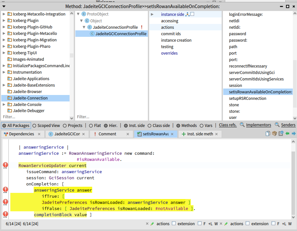The height and width of the screenshot is (231, 297).
Task: Click the brown package box icon
Action: 274,134
